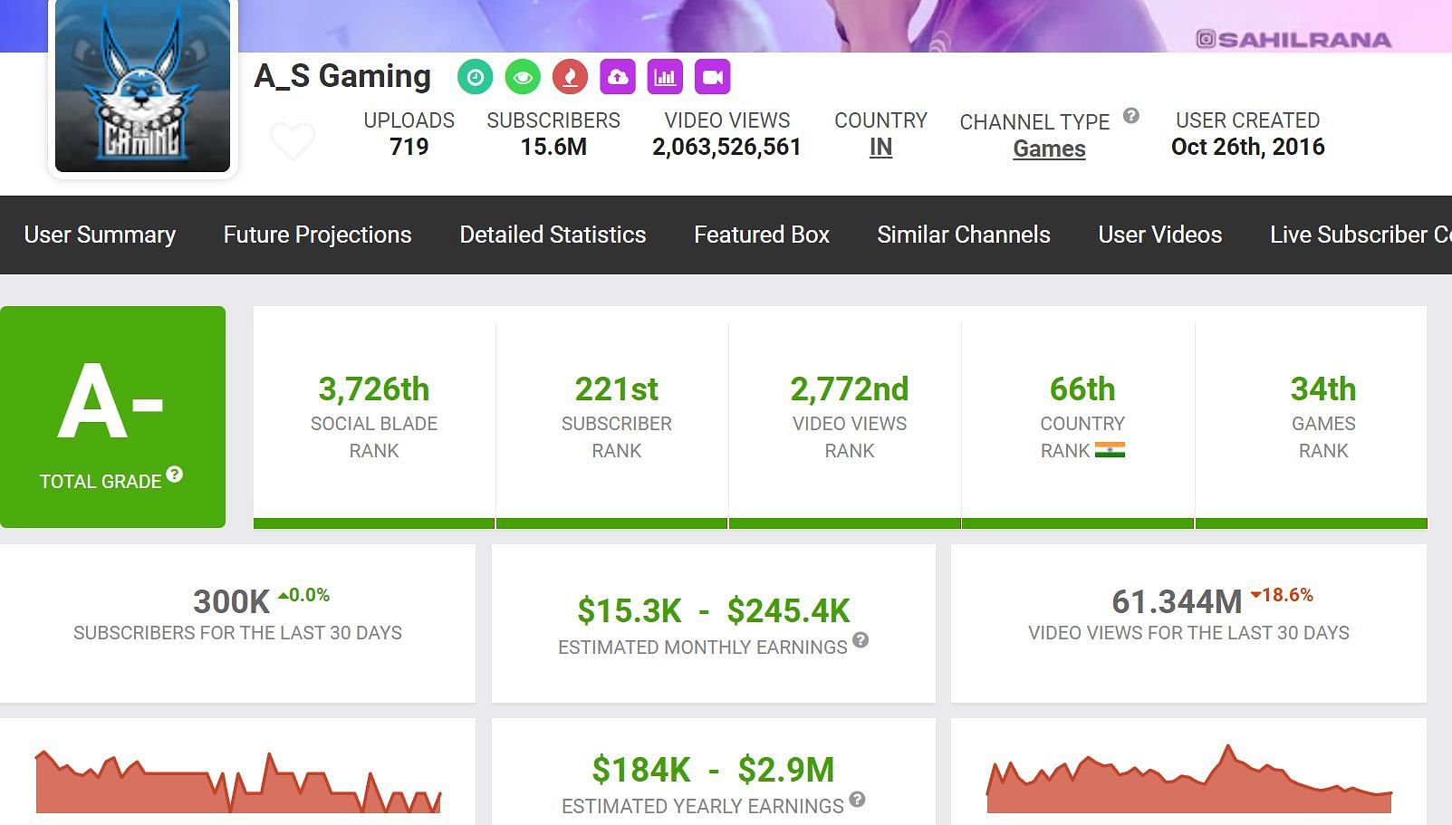Click the green eye badge icon
Image resolution: width=1452 pixels, height=825 pixels.
523,77
